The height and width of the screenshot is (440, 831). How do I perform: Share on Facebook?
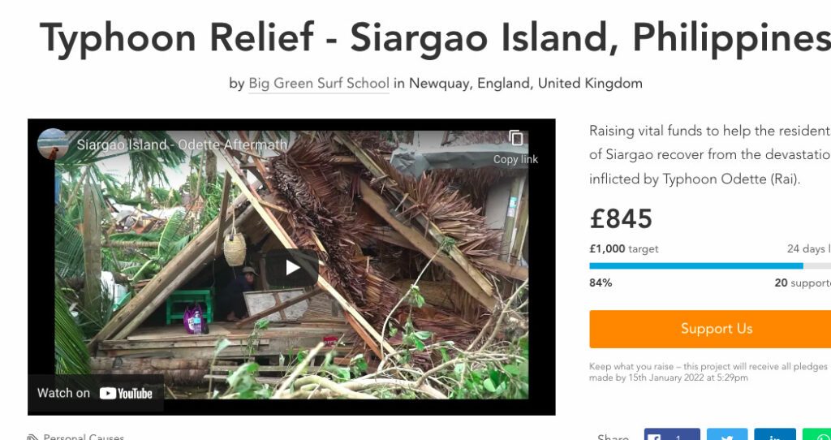tap(672, 434)
